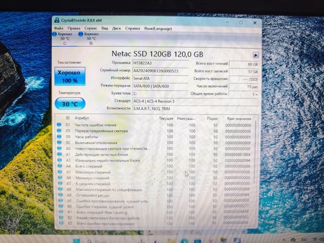Click status orb for attribute 05
Viewport: 324px width, 243px height.
(x=59, y=131)
